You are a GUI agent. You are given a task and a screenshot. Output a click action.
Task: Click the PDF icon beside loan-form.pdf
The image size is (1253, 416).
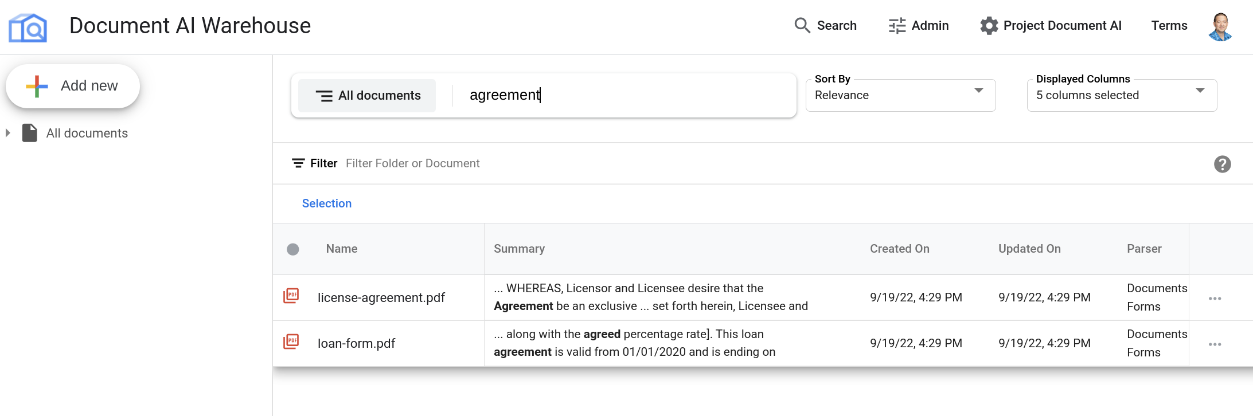click(x=291, y=342)
